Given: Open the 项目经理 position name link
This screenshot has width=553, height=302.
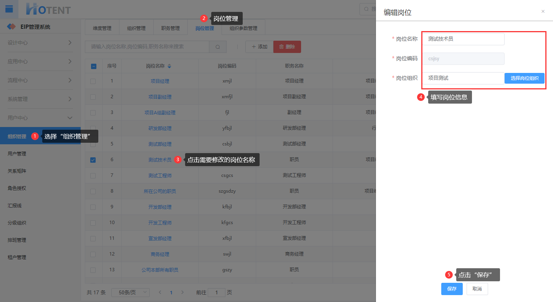Looking at the screenshot, I should click(x=160, y=81).
